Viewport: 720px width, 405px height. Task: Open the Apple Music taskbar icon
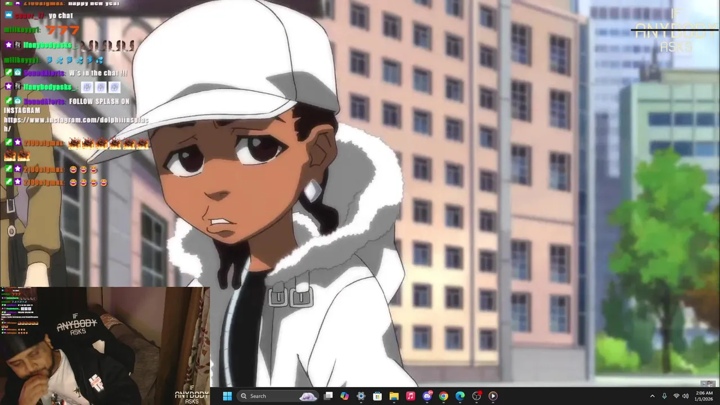tap(411, 396)
